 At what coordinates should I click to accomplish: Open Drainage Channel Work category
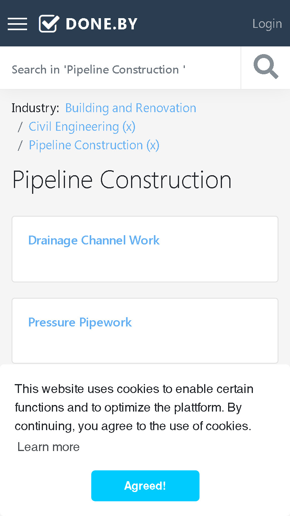point(94,240)
